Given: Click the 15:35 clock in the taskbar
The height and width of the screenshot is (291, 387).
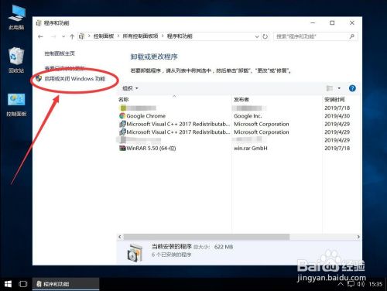Looking at the screenshot, I should click(x=375, y=284).
